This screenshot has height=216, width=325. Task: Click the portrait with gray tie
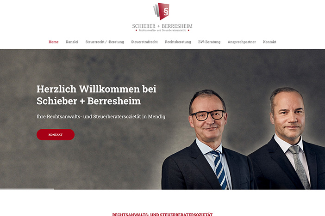[288, 138]
